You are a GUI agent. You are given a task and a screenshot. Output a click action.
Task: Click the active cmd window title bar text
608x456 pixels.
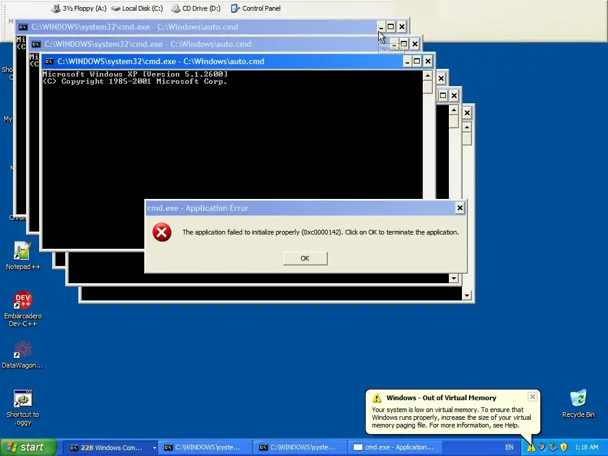point(161,61)
